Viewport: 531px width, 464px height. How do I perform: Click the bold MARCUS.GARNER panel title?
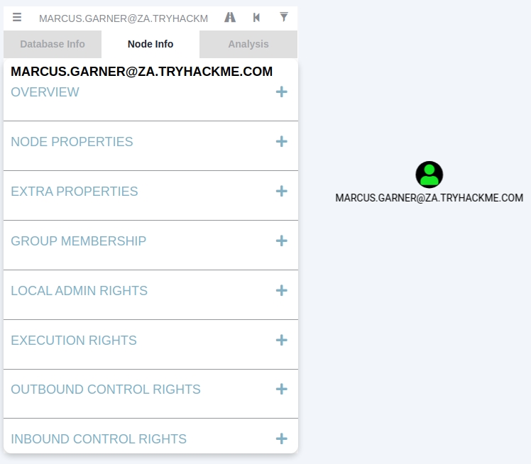pyautogui.click(x=142, y=72)
